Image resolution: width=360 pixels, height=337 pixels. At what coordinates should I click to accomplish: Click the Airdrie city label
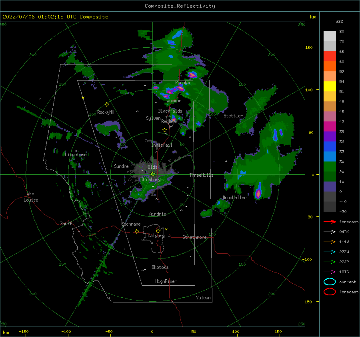158,214
